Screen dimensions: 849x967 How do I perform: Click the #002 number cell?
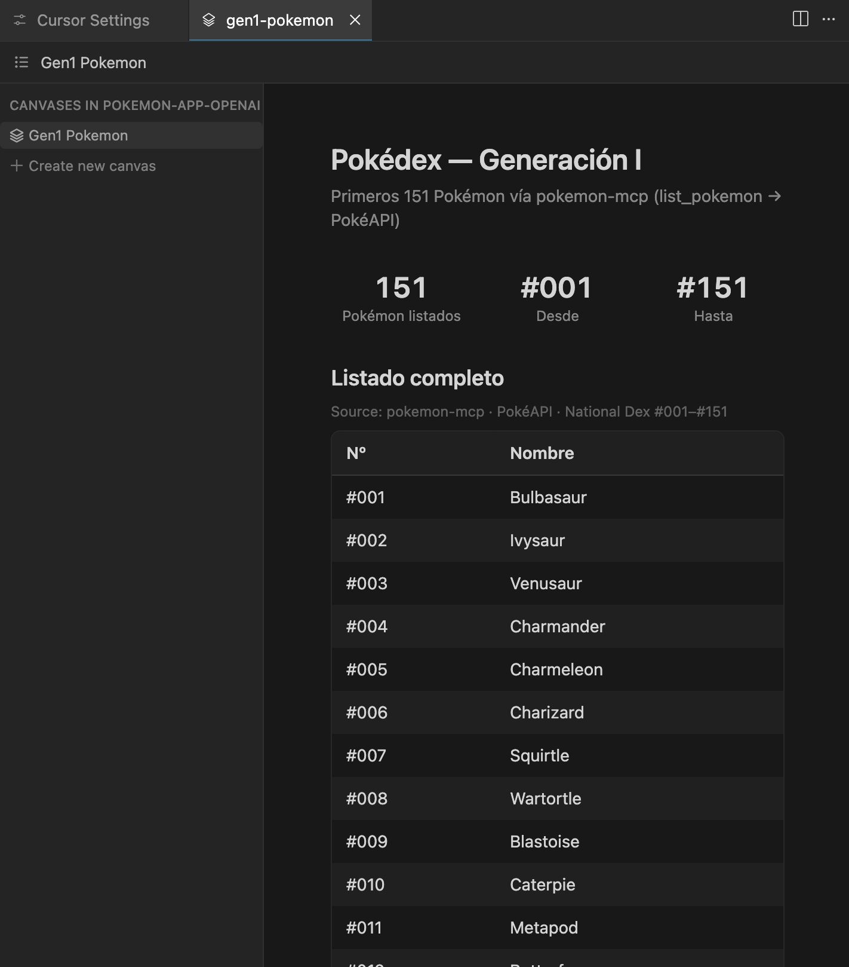click(367, 540)
